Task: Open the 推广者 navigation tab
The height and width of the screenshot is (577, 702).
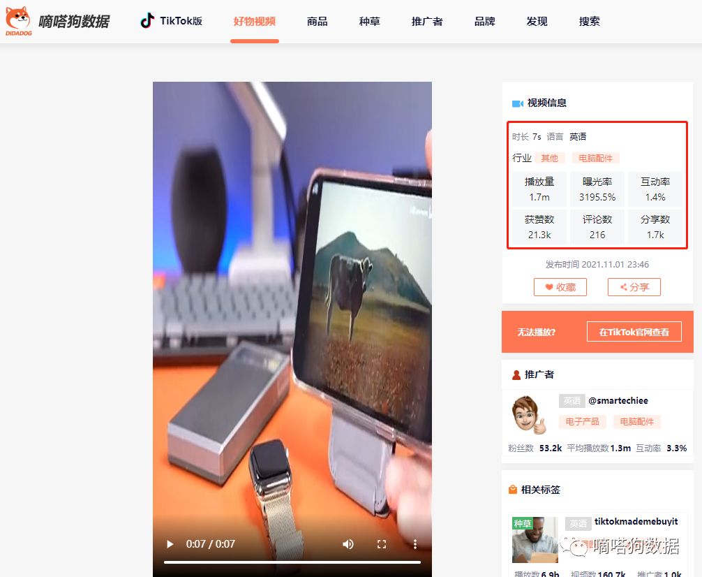Action: tap(426, 22)
